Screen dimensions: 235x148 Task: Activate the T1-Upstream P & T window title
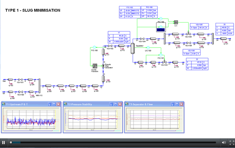click(20, 104)
